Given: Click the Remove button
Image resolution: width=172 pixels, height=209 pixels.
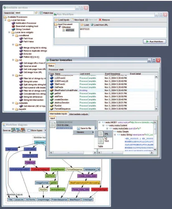Looking at the screenshot, I should (x=104, y=20).
